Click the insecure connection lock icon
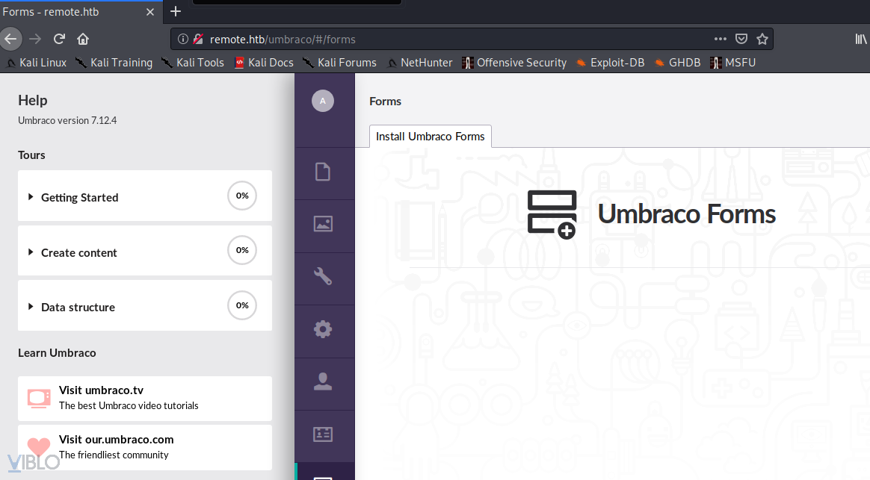The width and height of the screenshot is (870, 480). click(x=198, y=39)
